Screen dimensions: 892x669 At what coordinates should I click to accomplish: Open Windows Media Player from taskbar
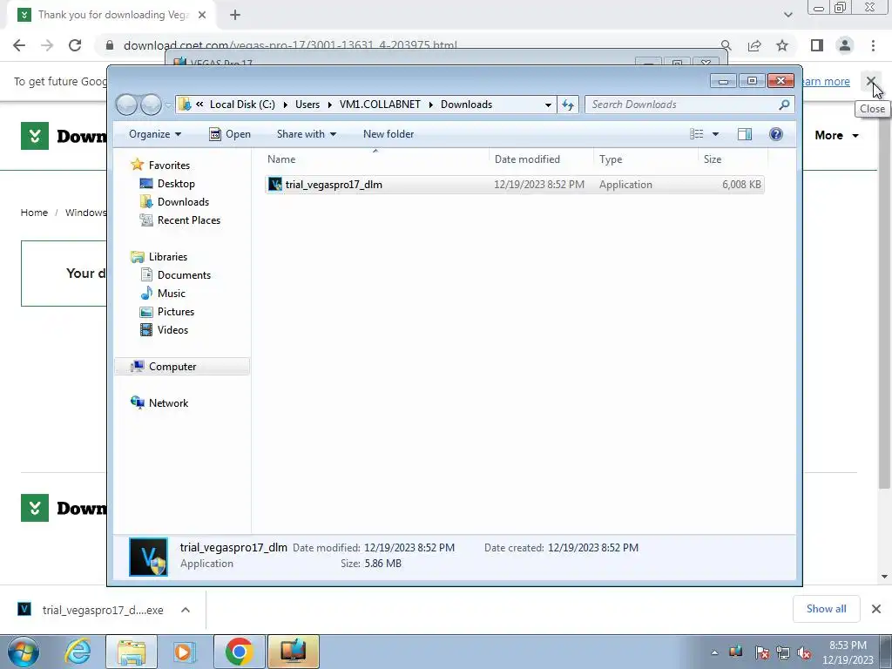[x=184, y=652]
